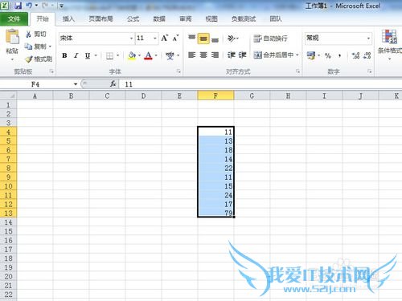Align cell text left
Viewport: 402px width, 301px height.
pyautogui.click(x=191, y=55)
